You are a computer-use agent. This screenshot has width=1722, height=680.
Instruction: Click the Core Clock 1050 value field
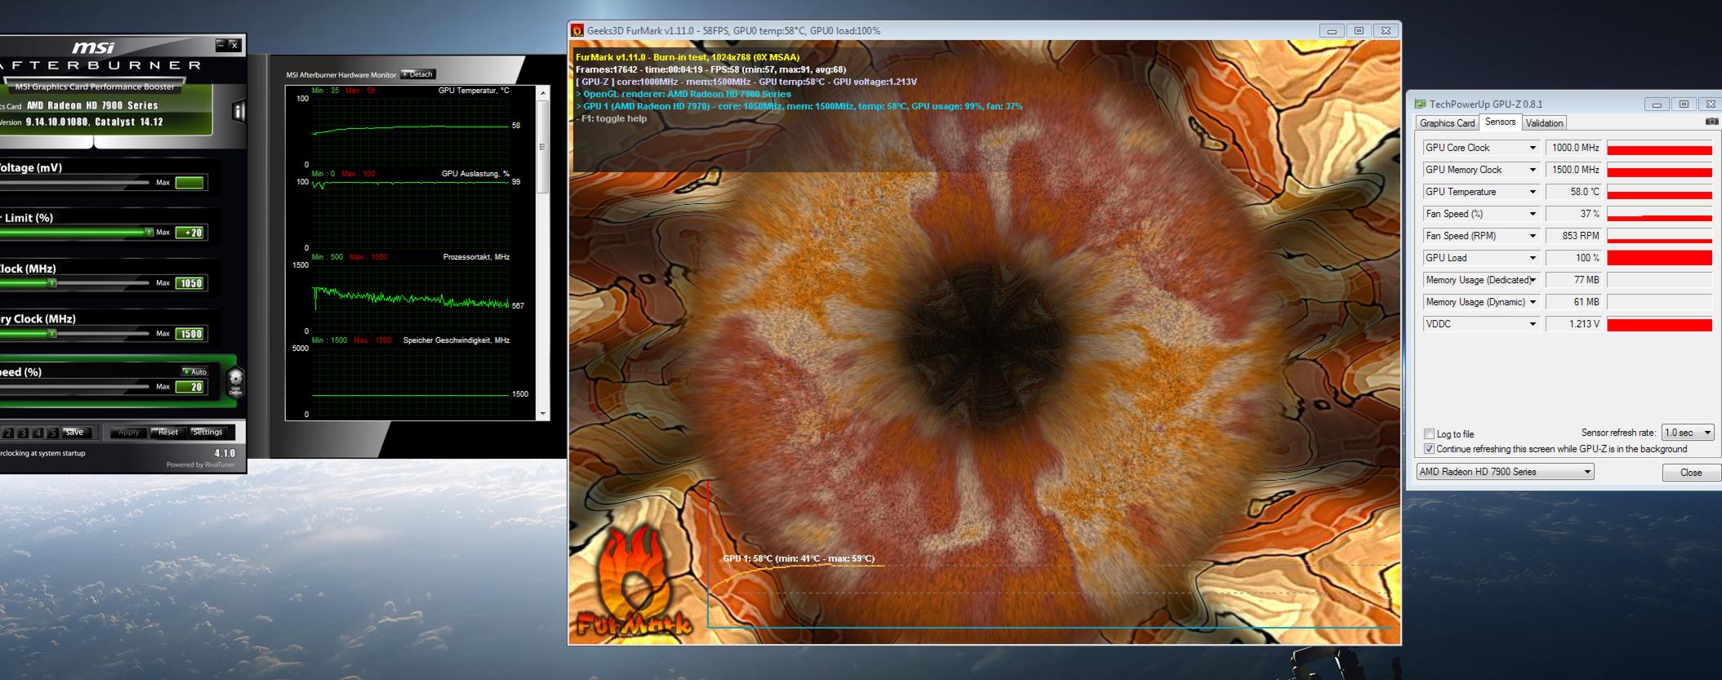coord(190,283)
